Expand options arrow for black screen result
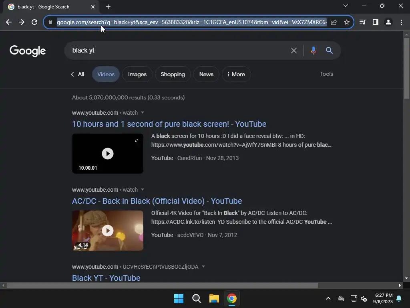Viewport: 410px width, 308px height. pos(143,113)
